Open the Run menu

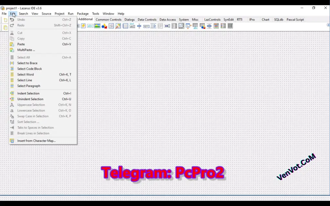(71, 14)
